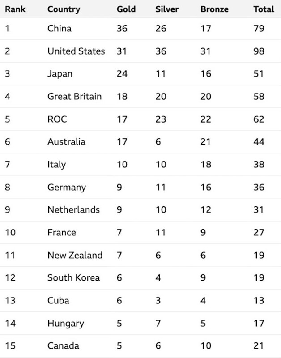Click Australia country name
Screen dimensions: 281x358
click(x=66, y=141)
